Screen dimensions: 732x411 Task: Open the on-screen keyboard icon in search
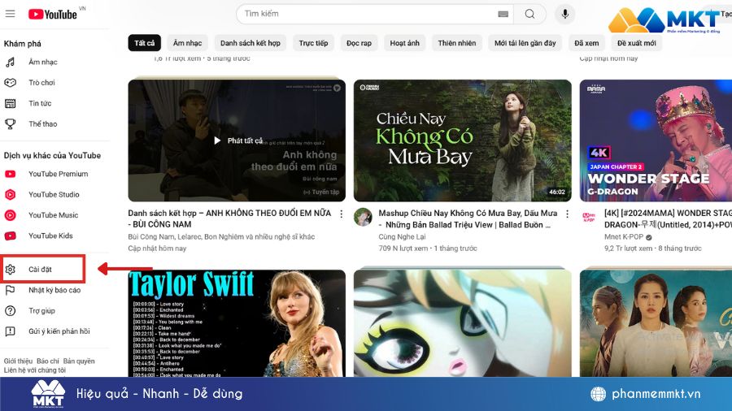pos(503,14)
